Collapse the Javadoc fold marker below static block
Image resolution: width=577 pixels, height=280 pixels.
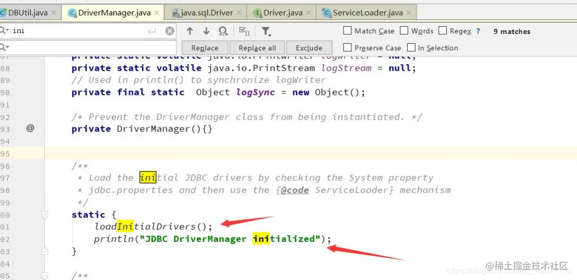coord(45,275)
